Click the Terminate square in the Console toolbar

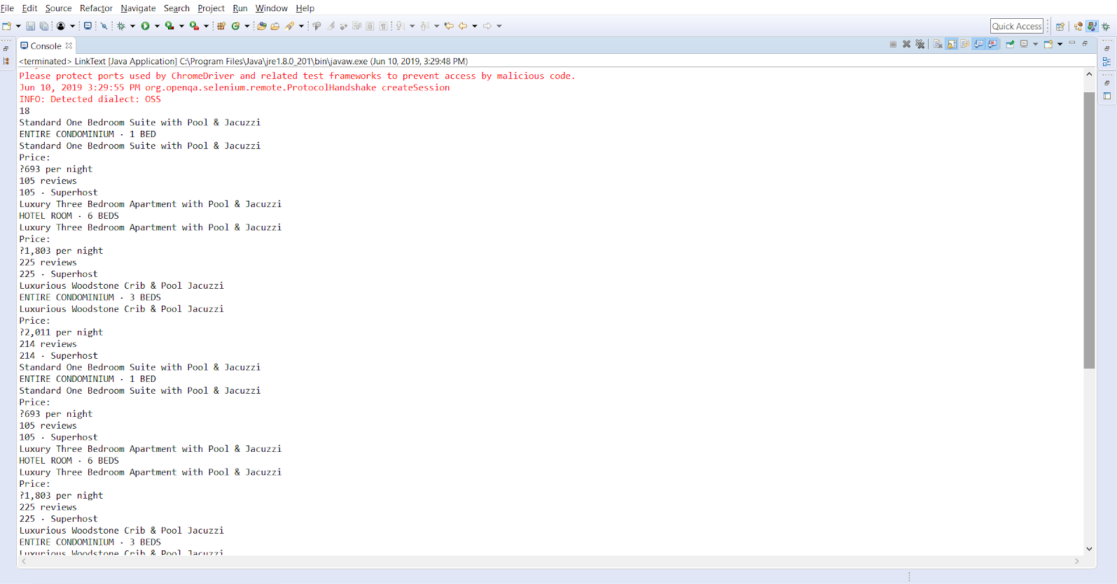pyautogui.click(x=893, y=44)
